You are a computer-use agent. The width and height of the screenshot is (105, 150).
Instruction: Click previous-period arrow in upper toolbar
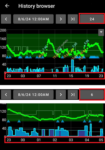pyautogui.click(x=6, y=19)
